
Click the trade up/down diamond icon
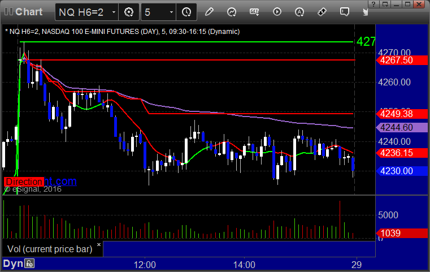click(322, 12)
